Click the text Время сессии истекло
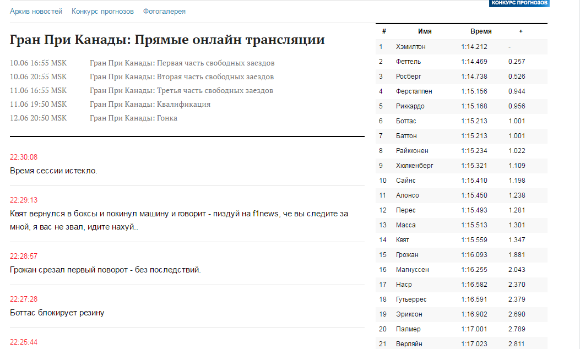This screenshot has width=580, height=349. point(53,171)
